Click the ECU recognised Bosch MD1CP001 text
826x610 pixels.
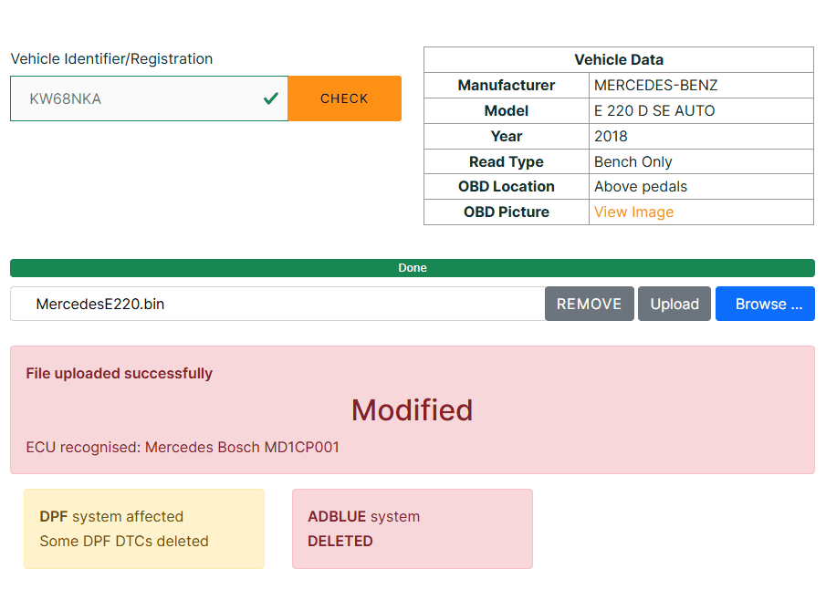coord(183,448)
